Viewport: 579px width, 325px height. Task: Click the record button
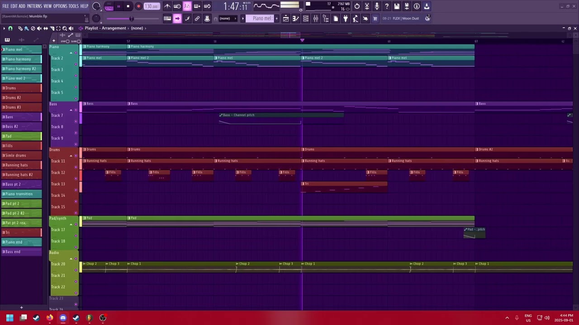pos(138,6)
